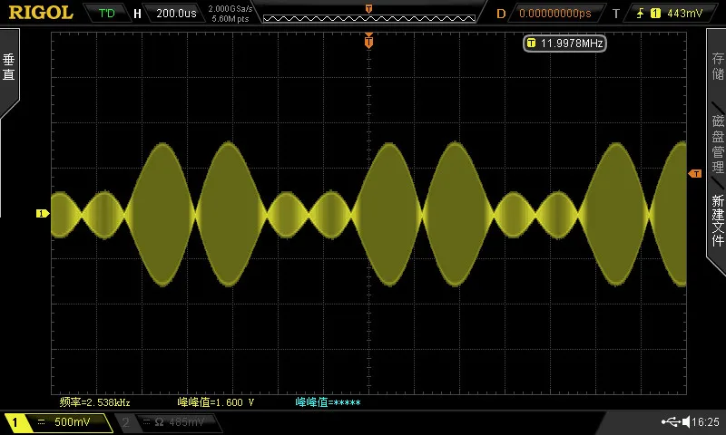Viewport: 726px width, 435px height.
Task: Open the 存储 storage menu tab
Action: 717,65
